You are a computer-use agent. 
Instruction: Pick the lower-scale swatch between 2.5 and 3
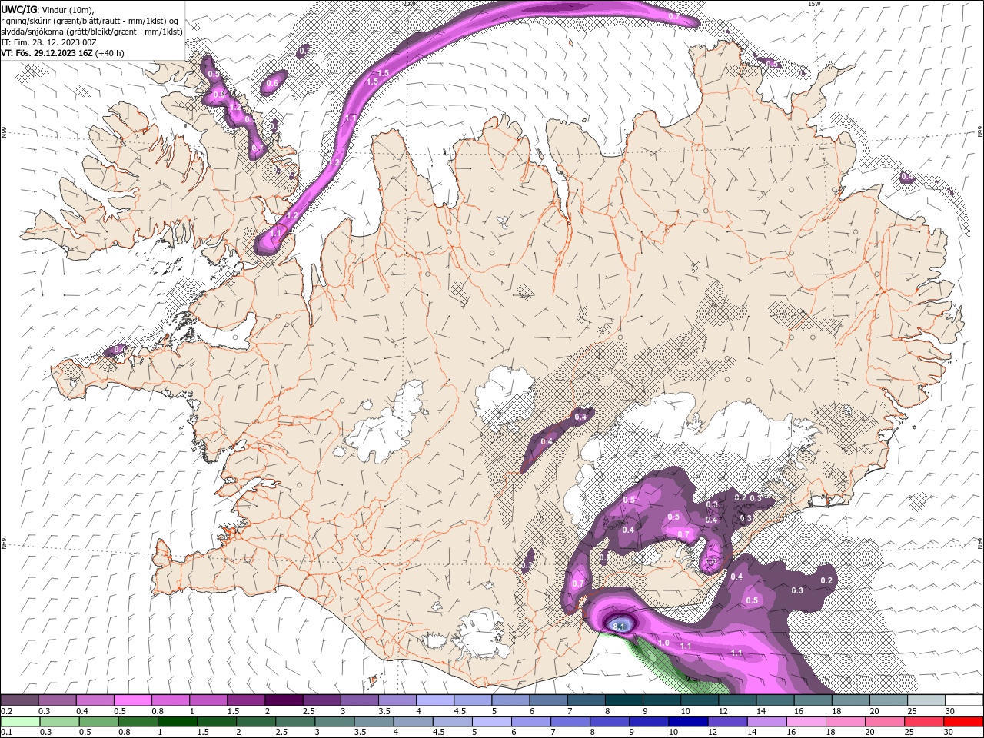294,722
